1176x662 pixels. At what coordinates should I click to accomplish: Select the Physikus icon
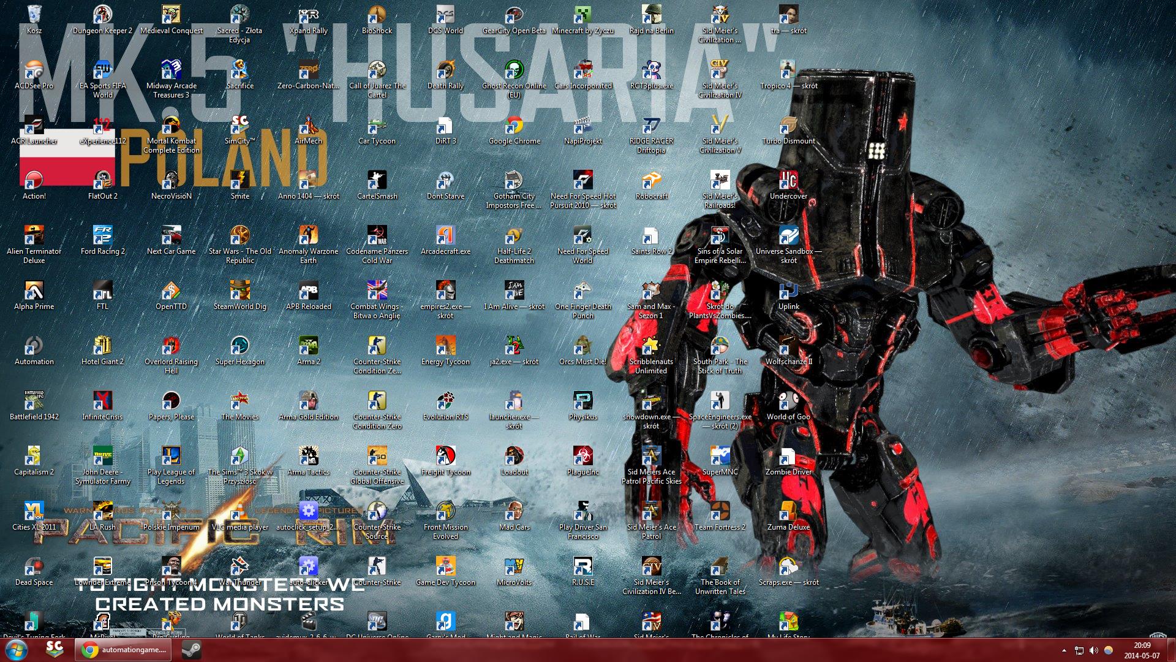tap(582, 405)
